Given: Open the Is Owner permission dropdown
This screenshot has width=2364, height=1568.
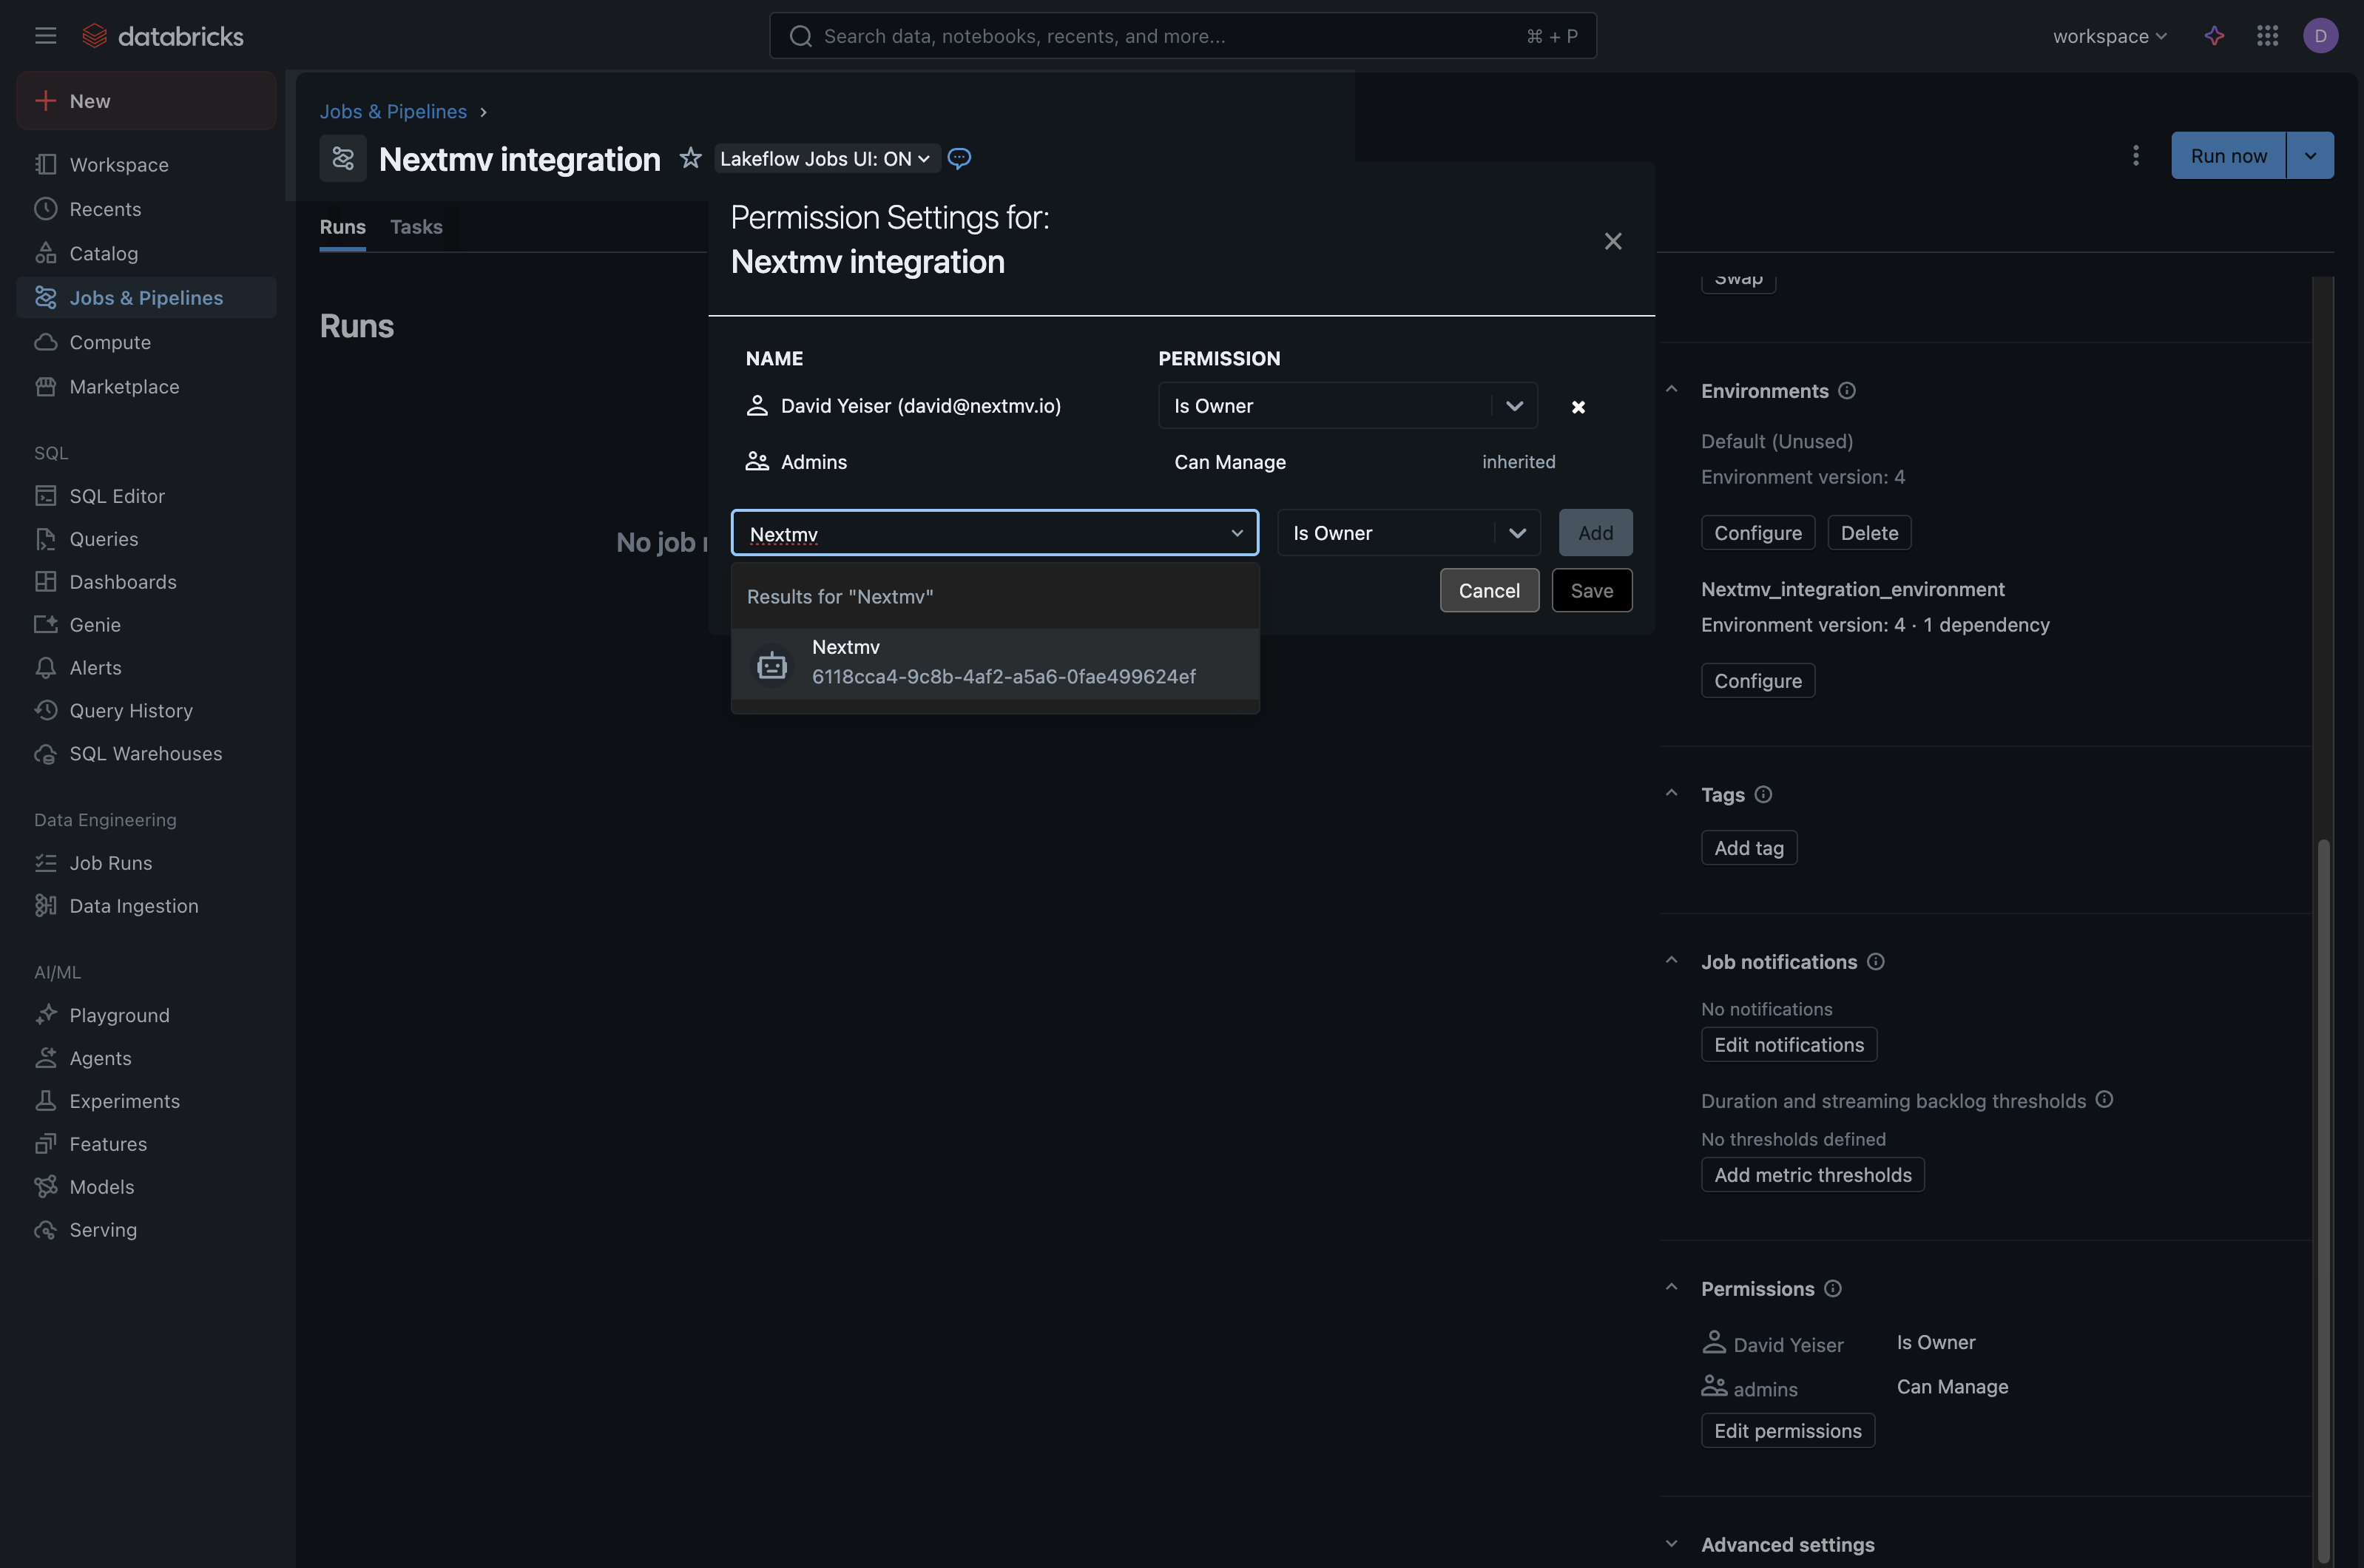Looking at the screenshot, I should click(x=1346, y=406).
